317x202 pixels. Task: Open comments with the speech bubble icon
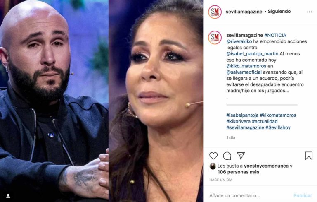[x=227, y=156]
